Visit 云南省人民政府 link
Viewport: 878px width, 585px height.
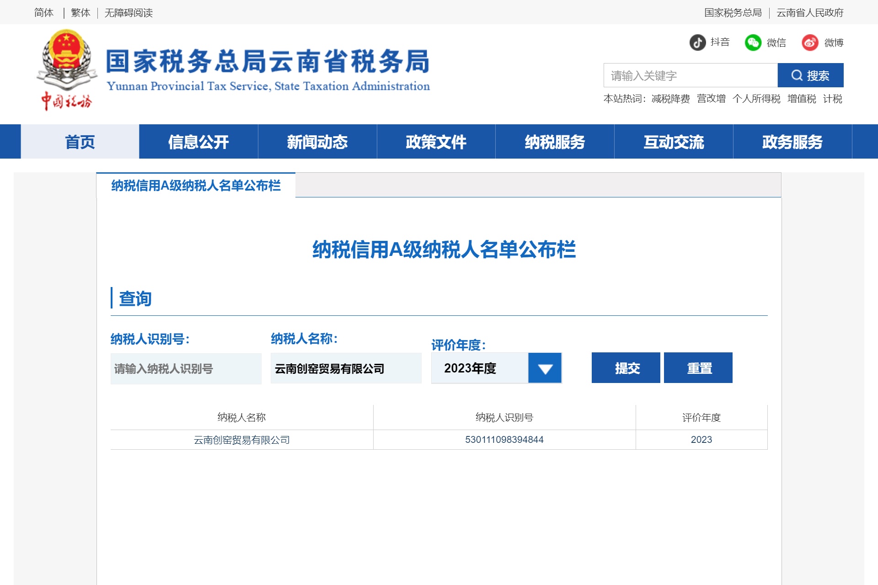click(810, 13)
